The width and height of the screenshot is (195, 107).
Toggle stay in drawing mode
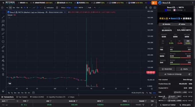coord(3,61)
